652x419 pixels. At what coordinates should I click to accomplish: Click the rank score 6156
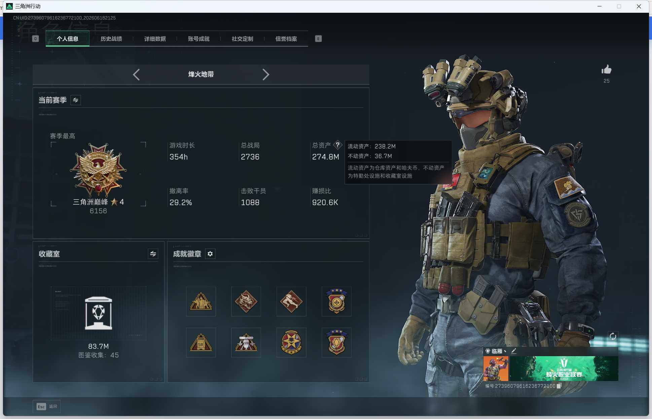click(x=98, y=211)
